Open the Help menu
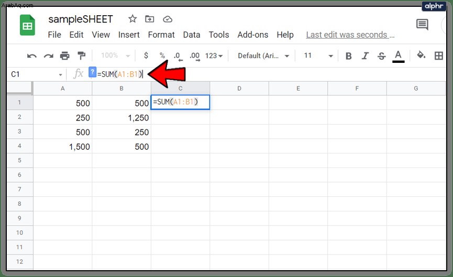Screen dimensions: 453x277 coord(285,35)
